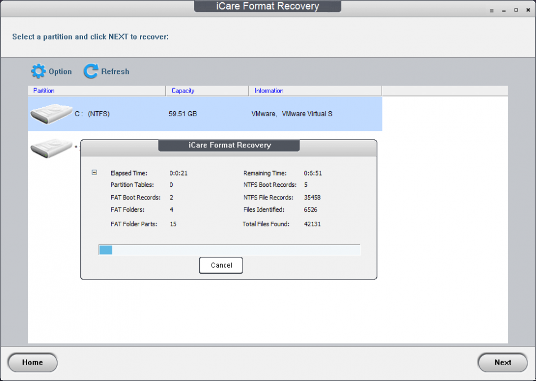Click the Option gear icon
The width and height of the screenshot is (536, 381).
[x=38, y=71]
